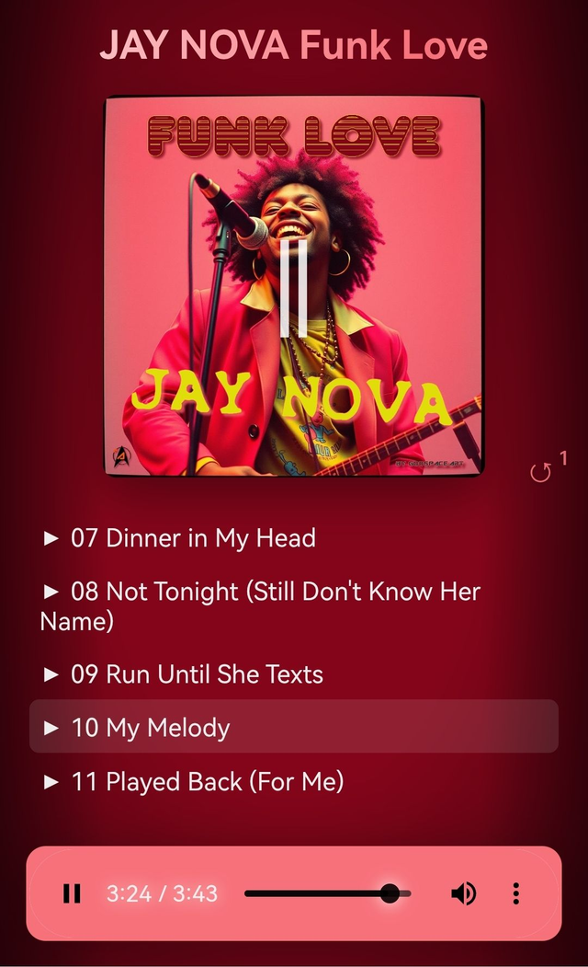Click the JAY NOVA Funk Love title
Image resolution: width=588 pixels, height=967 pixels.
[294, 45]
